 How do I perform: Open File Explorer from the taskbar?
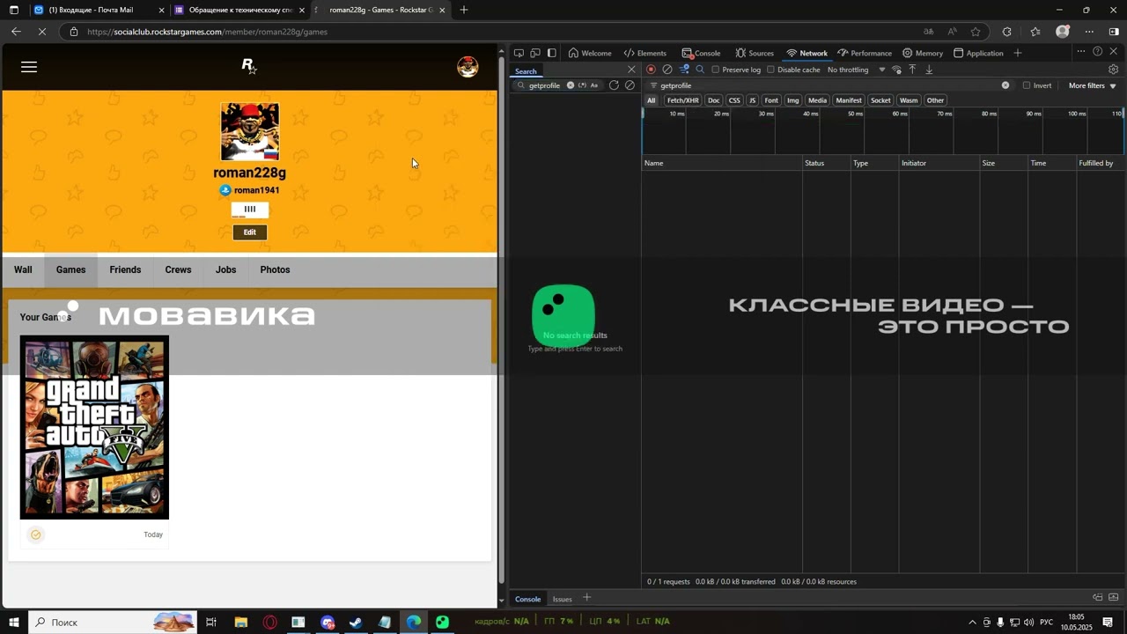click(241, 623)
